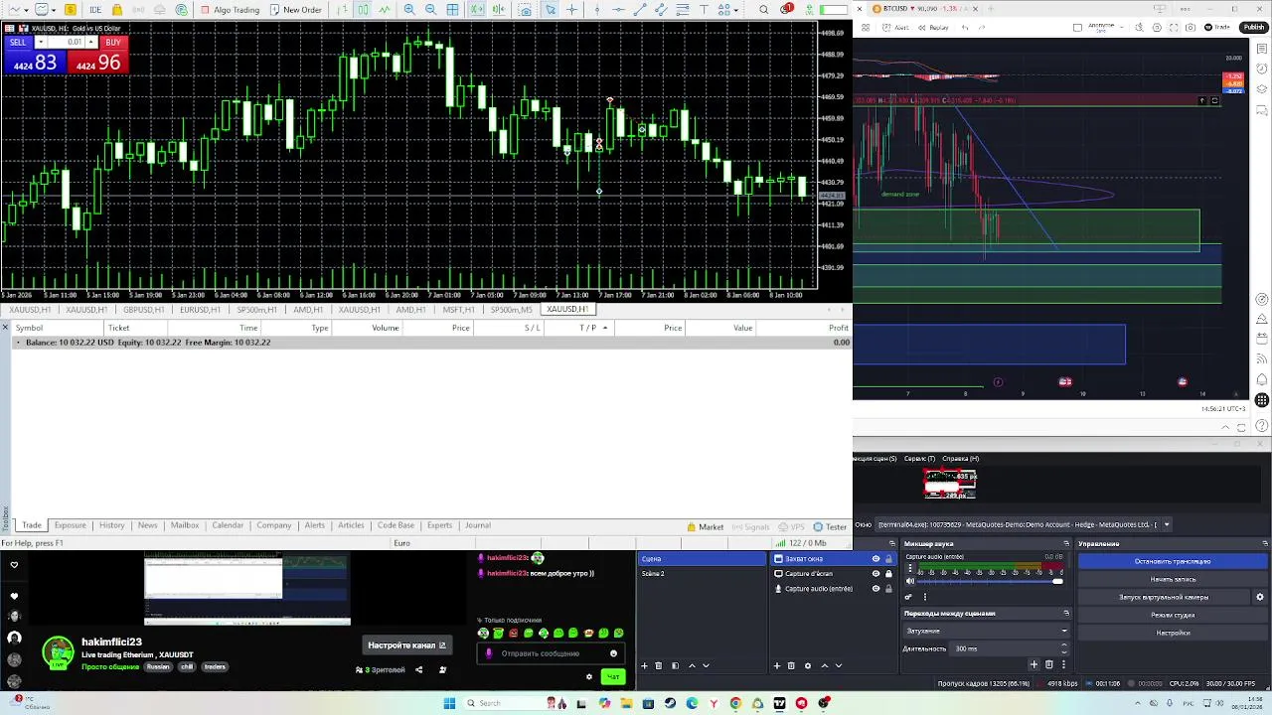Open the search magnifier in MetaTrader
The image size is (1272, 715).
763,10
